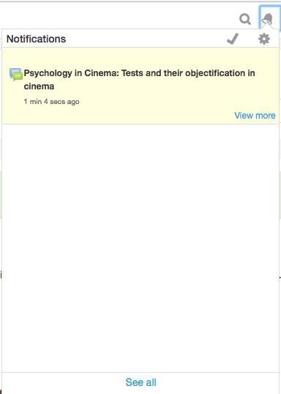Click yellow area above notification title

click(140, 56)
